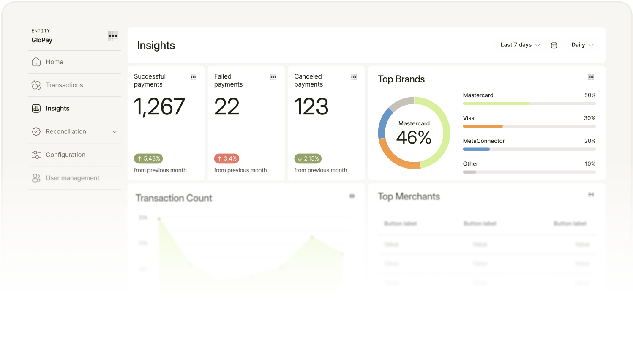Screen dimensions: 633x346
Task: Click the Mastercard 46% donut chart
Action: click(x=414, y=133)
